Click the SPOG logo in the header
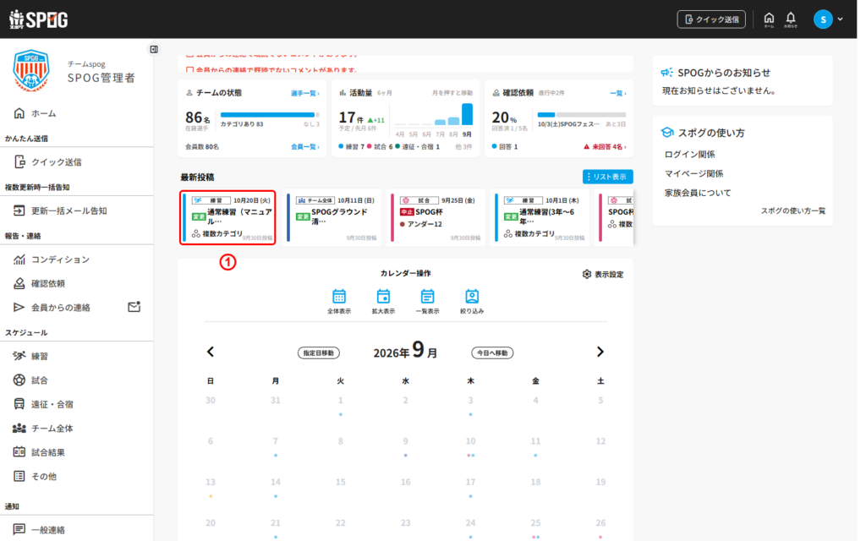Screen dimensions: 866x541 click(x=39, y=19)
